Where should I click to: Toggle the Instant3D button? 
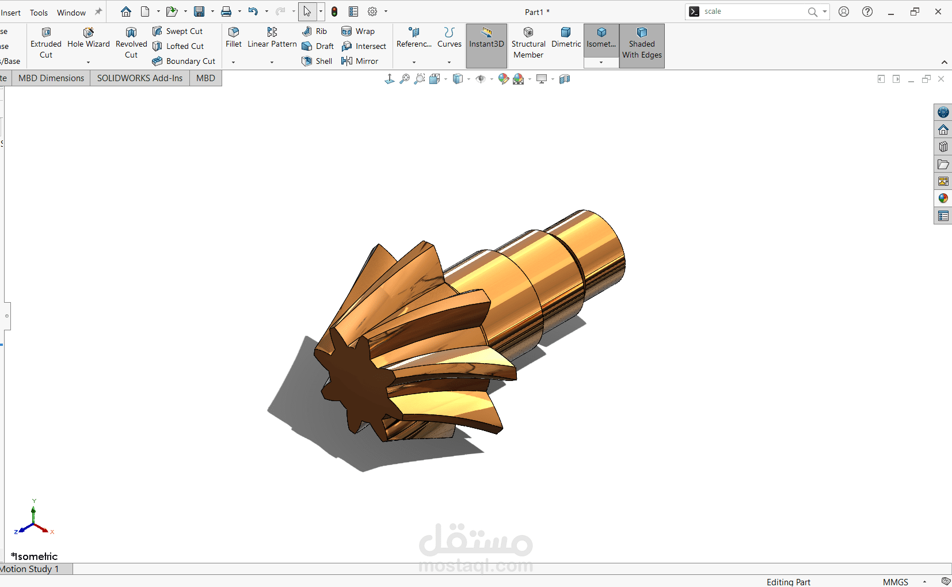click(486, 46)
